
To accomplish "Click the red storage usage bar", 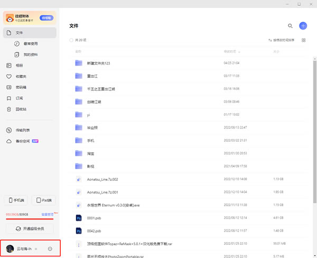I will coord(29,218).
